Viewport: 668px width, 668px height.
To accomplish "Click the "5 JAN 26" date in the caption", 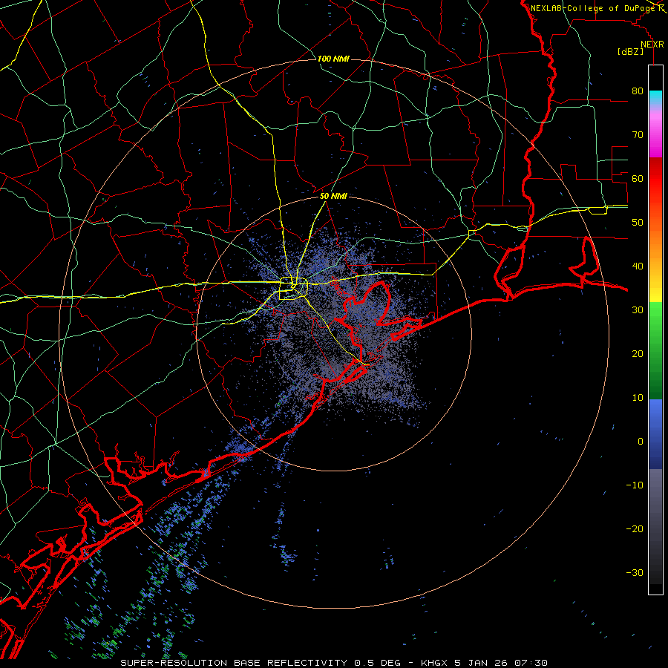I will [482, 663].
